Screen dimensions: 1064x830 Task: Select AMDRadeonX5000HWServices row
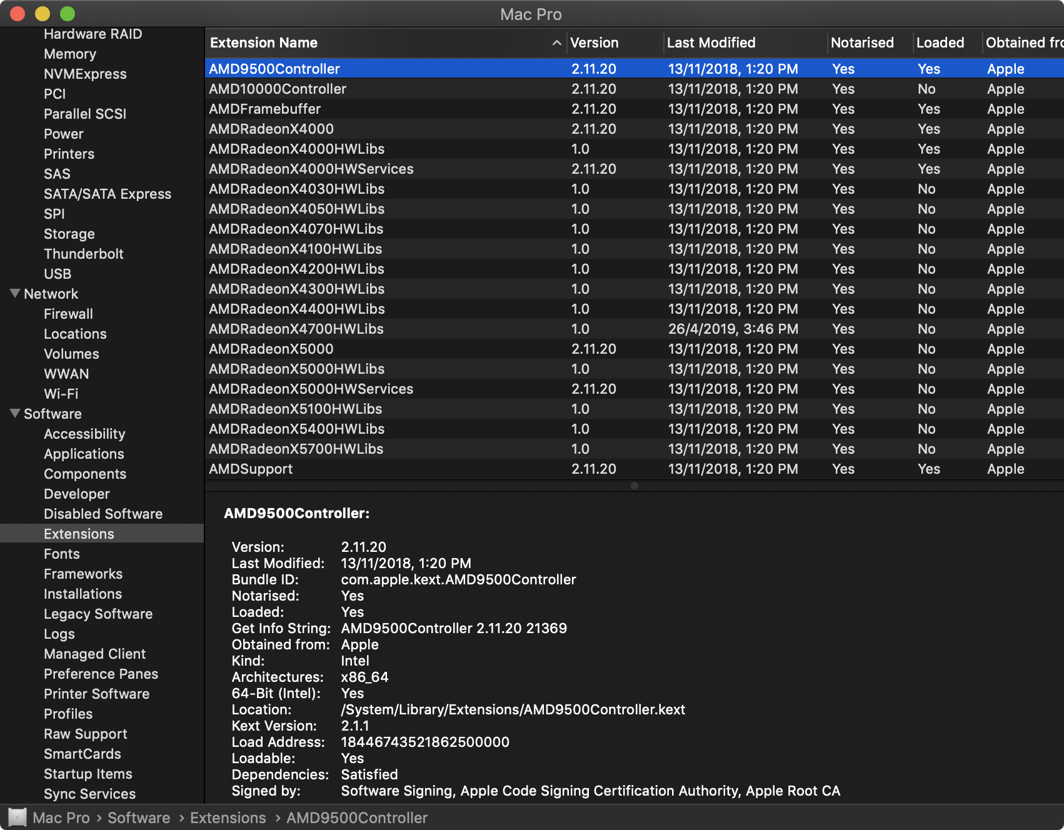click(635, 389)
